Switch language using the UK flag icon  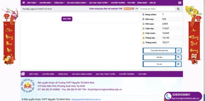pyautogui.click(x=133, y=9)
